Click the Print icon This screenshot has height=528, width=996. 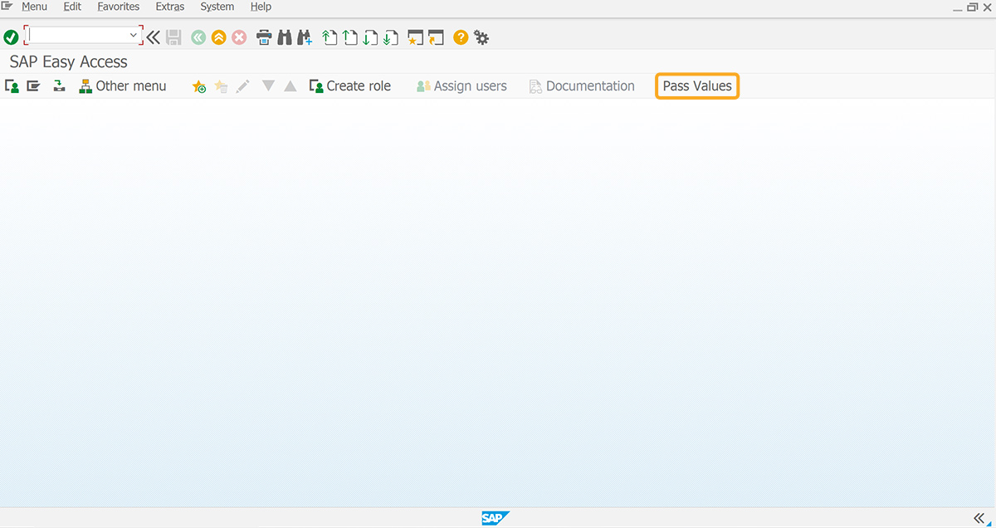[264, 37]
